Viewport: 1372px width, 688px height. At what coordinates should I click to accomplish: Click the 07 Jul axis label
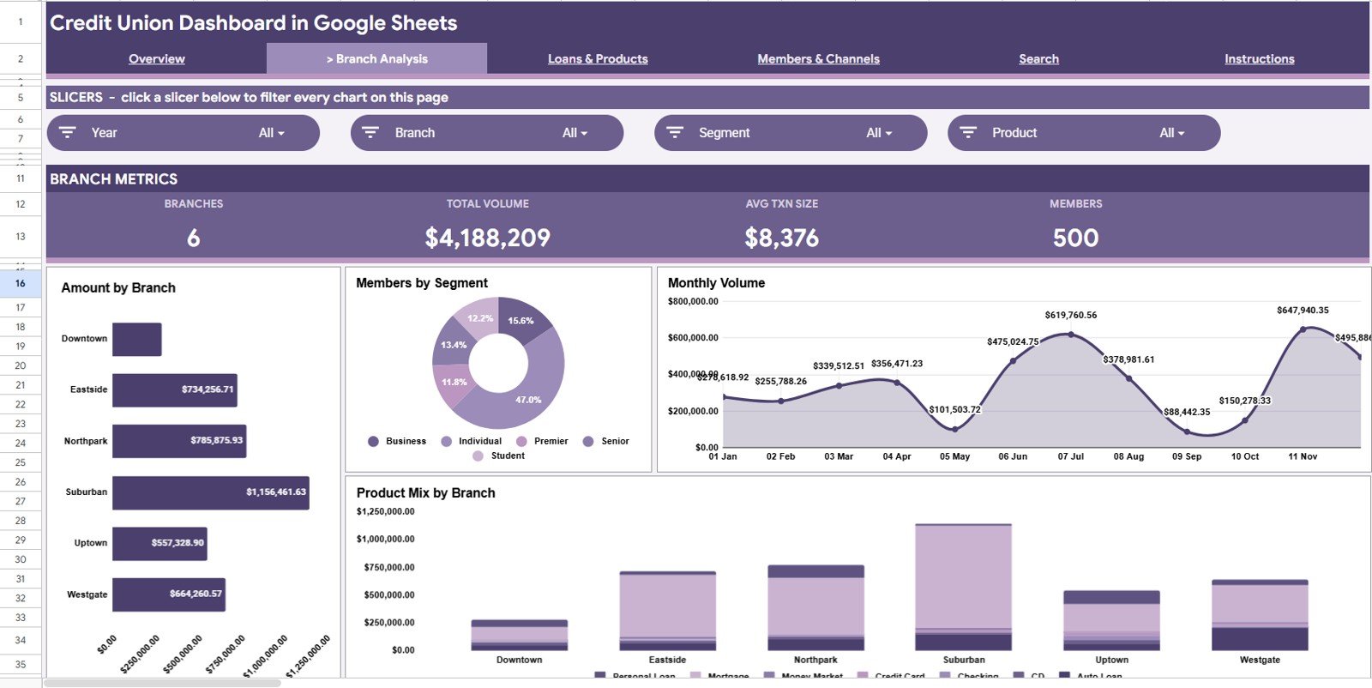pyautogui.click(x=1070, y=457)
